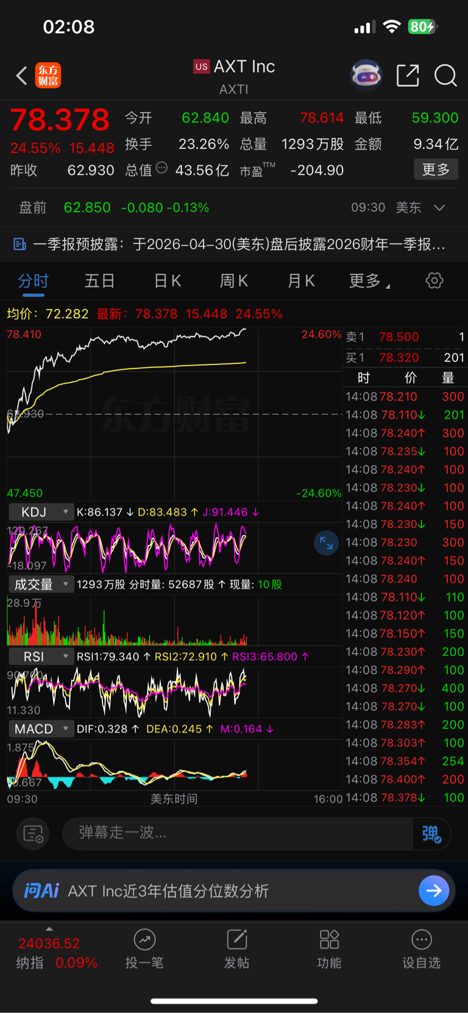The image size is (468, 1013).
Task: Tap the AXT Inc近3年估值分位数分析 prompt
Action: click(x=168, y=890)
